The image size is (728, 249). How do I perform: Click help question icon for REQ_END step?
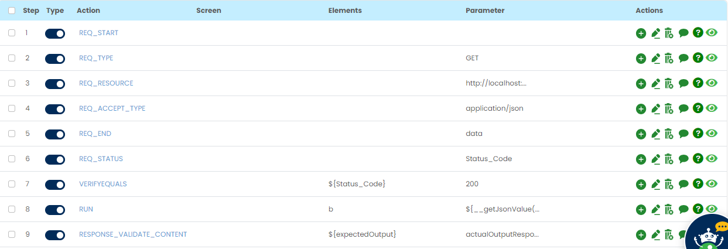(698, 133)
